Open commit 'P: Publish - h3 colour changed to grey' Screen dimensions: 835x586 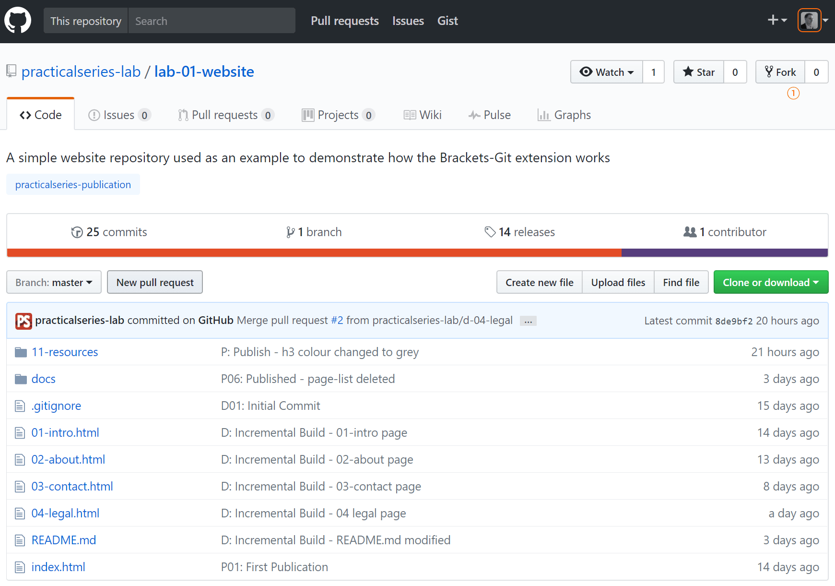click(320, 352)
